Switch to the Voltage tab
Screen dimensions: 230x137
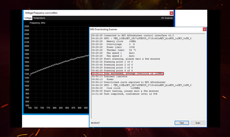pyautogui.click(x=28, y=18)
